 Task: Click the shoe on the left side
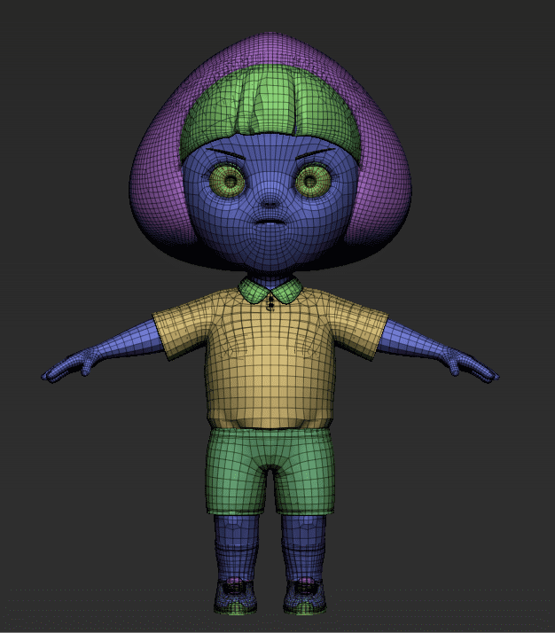236,597
